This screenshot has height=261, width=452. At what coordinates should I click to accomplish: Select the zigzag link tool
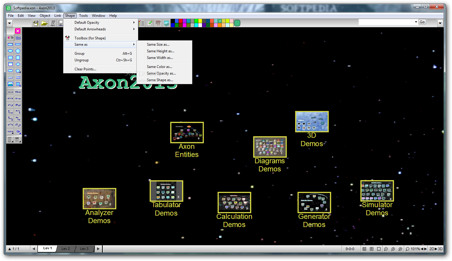click(x=11, y=98)
